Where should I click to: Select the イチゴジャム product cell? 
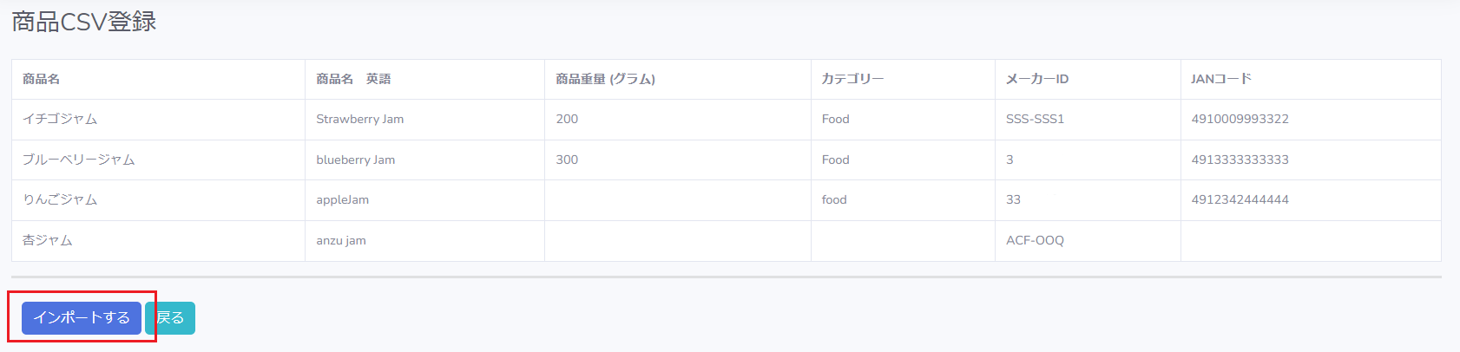60,120
